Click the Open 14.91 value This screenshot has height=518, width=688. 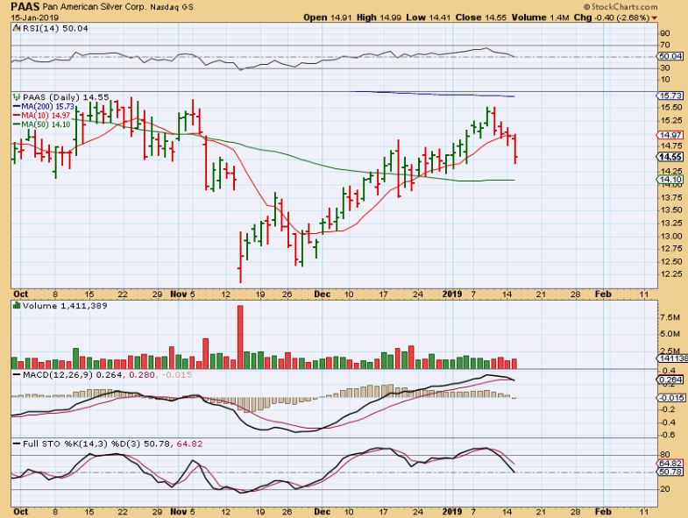click(x=328, y=18)
